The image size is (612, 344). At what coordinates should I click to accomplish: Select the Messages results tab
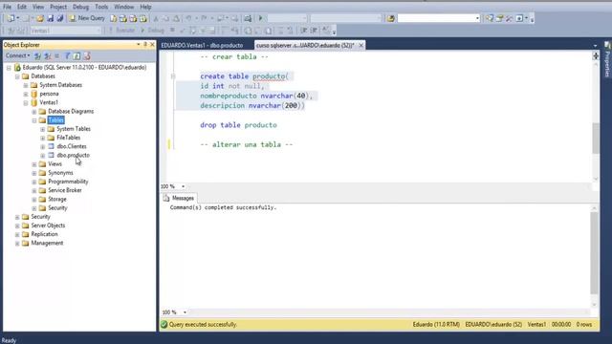[179, 198]
